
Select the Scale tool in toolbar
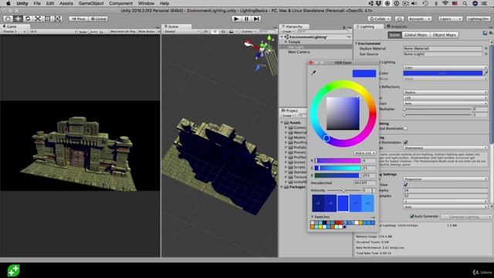[38, 19]
